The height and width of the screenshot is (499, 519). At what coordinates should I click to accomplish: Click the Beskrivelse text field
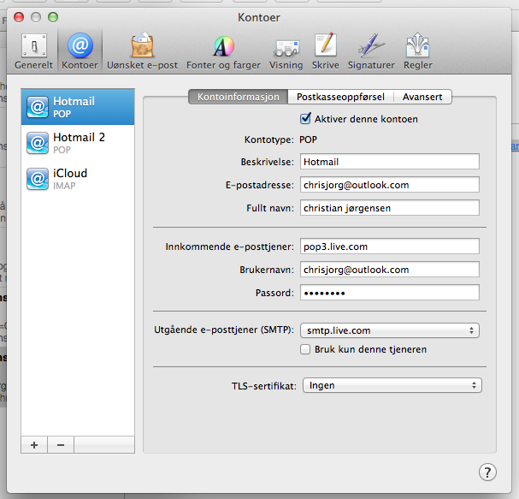click(x=390, y=162)
